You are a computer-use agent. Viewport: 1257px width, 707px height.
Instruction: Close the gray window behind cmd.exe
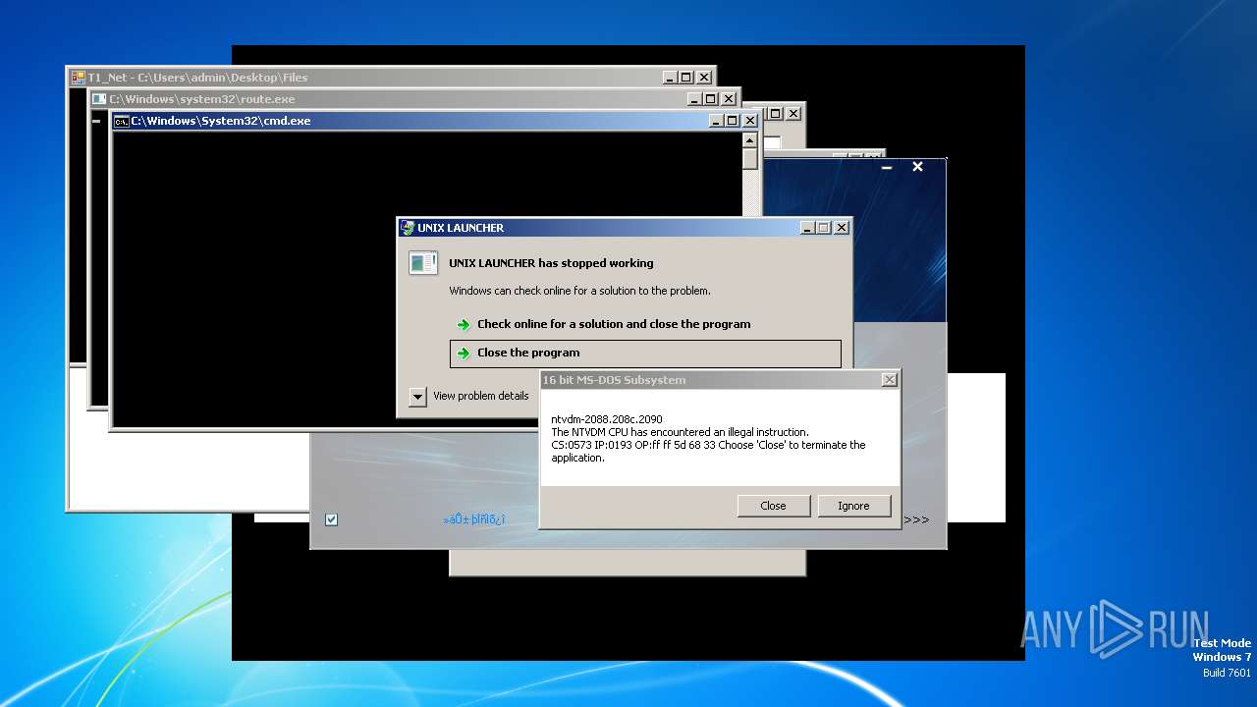(793, 114)
